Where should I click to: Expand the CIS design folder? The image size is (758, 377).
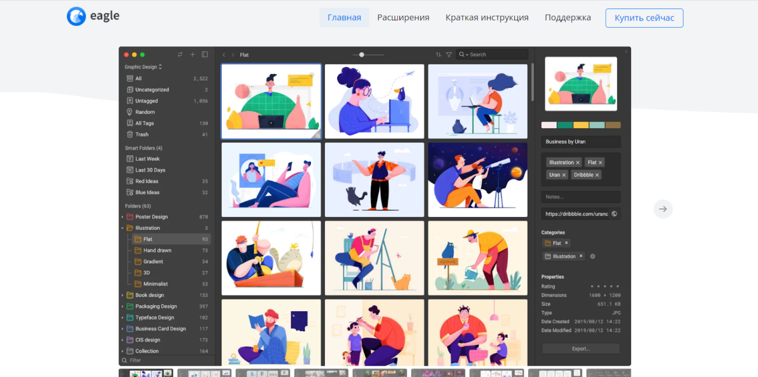tap(123, 340)
